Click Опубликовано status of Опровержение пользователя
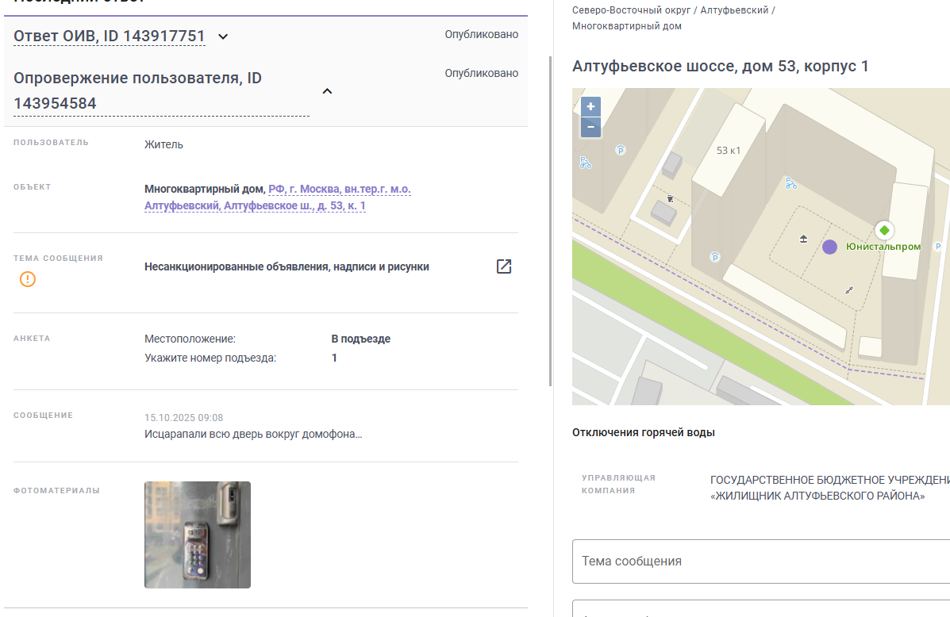This screenshot has width=950, height=617. 482,73
